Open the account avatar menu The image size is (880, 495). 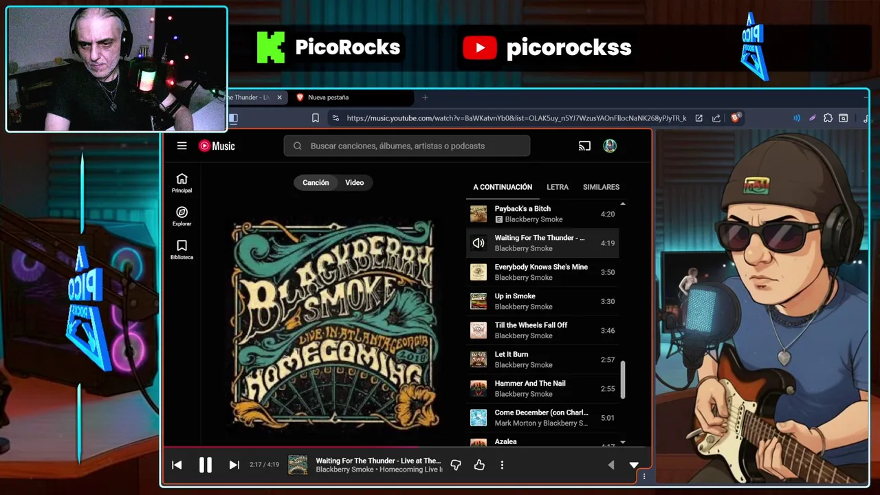tap(610, 146)
